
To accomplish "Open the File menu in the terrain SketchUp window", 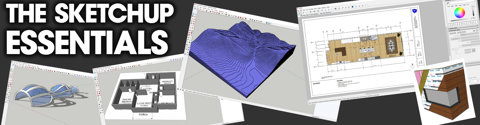I will click(x=195, y=6).
